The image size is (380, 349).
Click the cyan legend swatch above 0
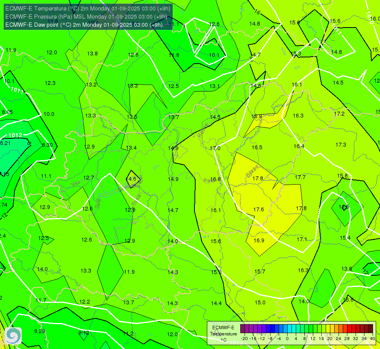pyautogui.click(x=289, y=329)
